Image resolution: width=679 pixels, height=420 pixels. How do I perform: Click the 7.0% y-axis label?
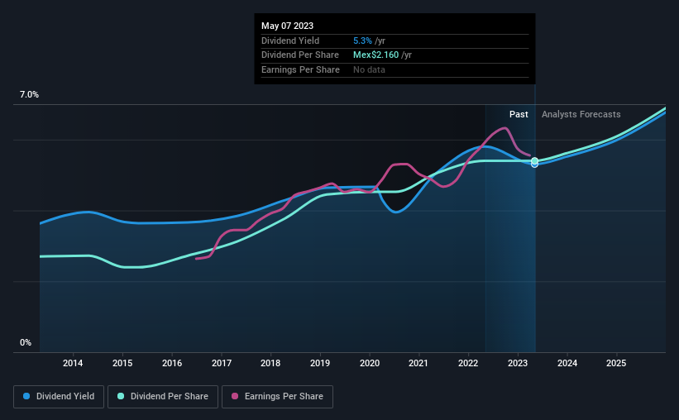(29, 94)
